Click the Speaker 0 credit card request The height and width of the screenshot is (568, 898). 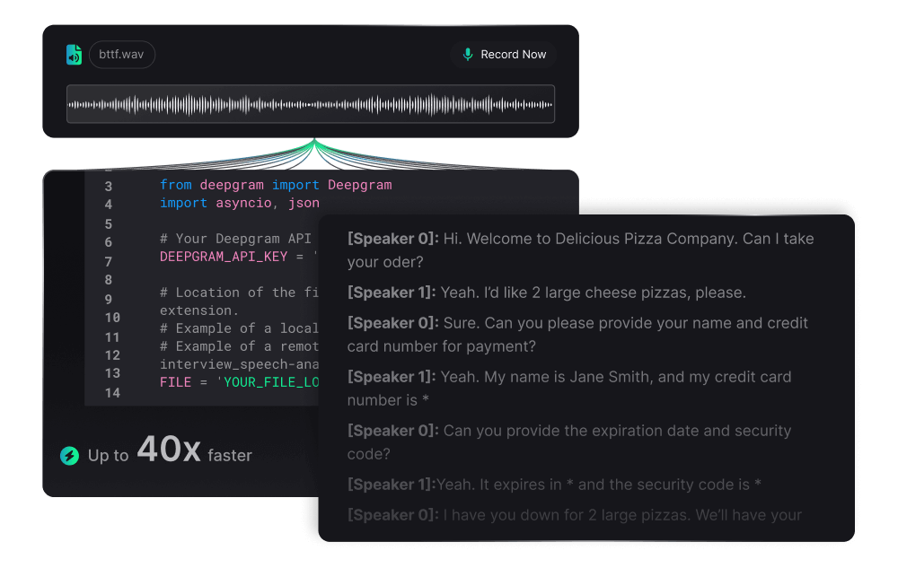click(577, 335)
